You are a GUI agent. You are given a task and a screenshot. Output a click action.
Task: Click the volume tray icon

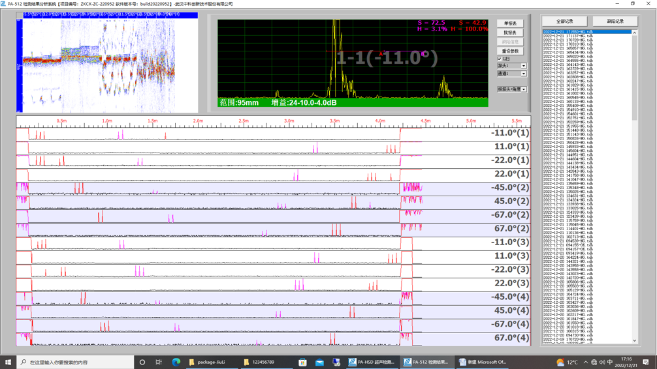(x=601, y=362)
